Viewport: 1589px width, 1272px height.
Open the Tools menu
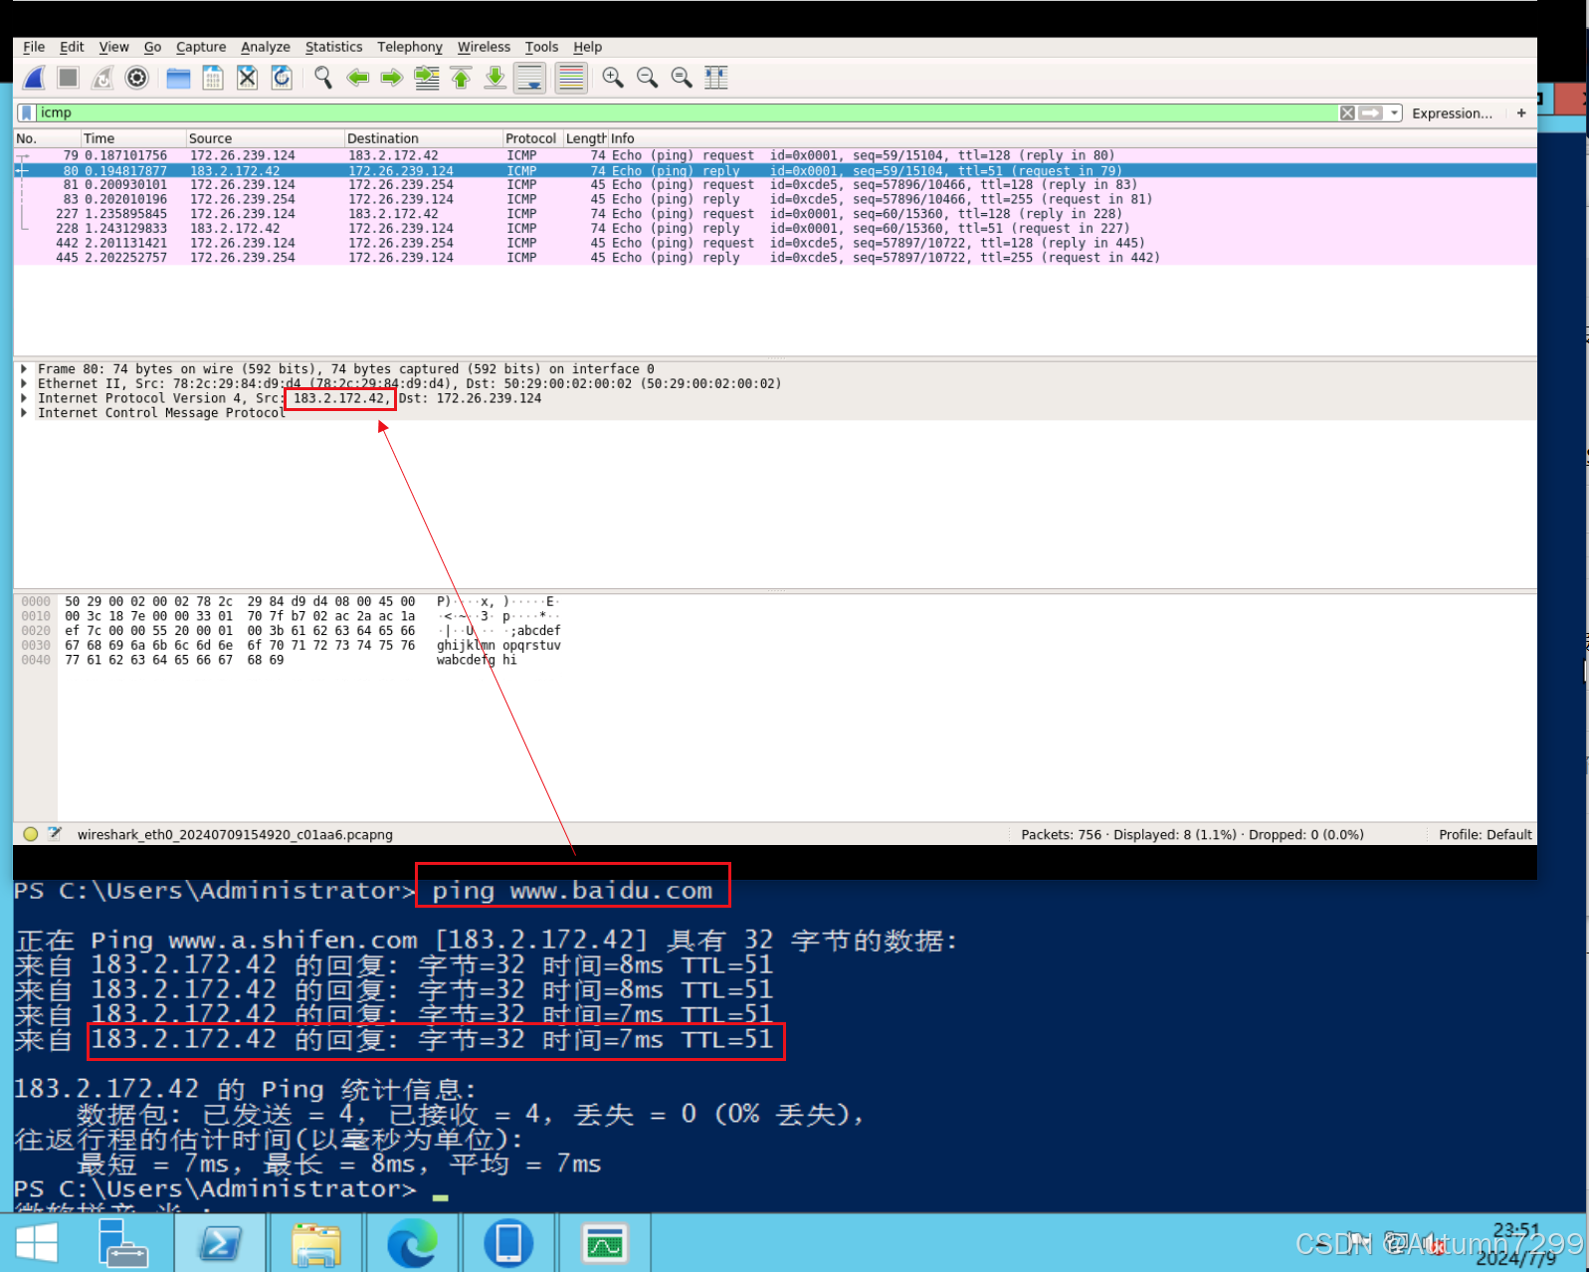tap(541, 47)
